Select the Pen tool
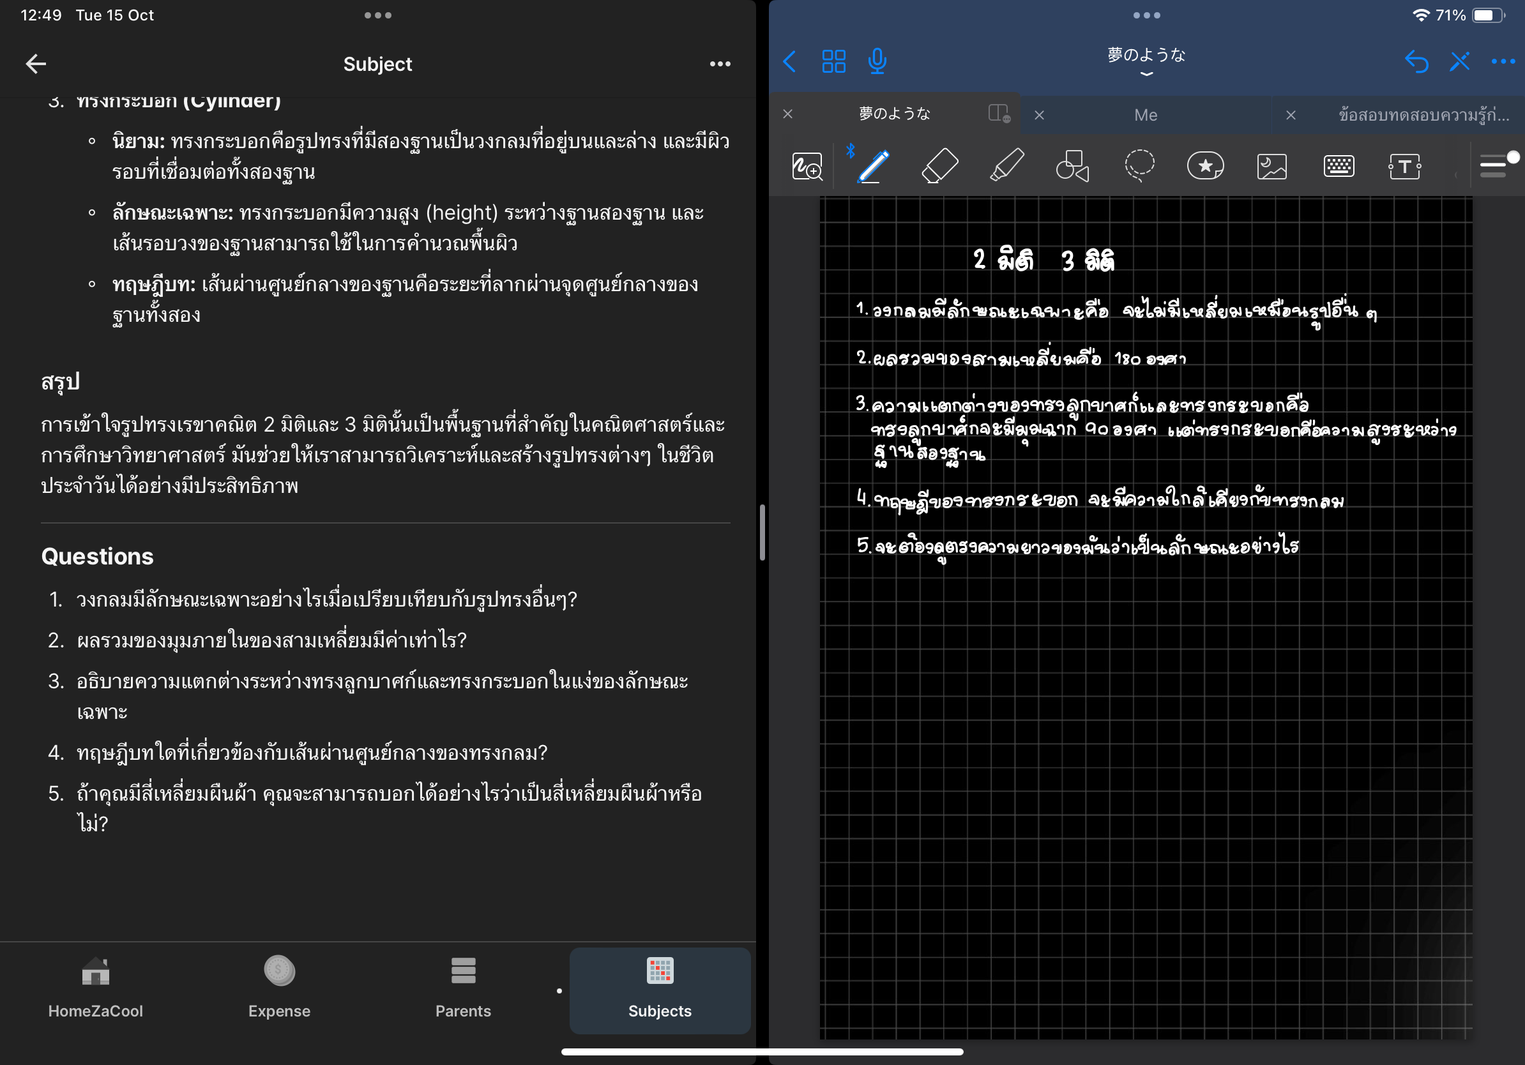Viewport: 1525px width, 1065px height. [873, 166]
